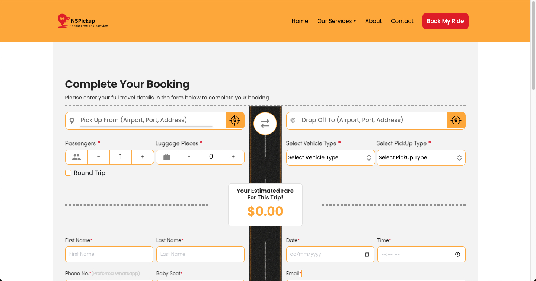Open the time picker clock icon

coord(457,255)
